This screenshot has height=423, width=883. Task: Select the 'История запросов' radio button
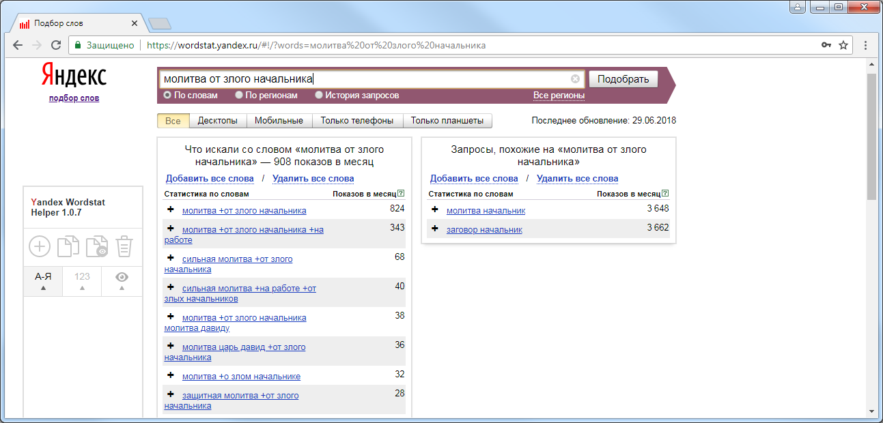coord(319,96)
